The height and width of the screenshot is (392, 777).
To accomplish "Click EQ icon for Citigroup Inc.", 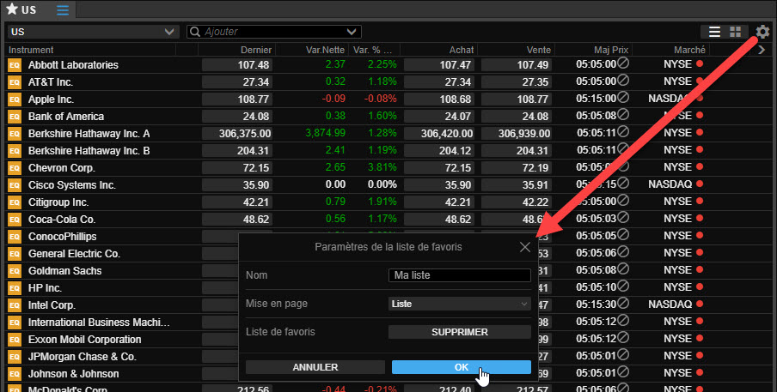I will (x=15, y=202).
